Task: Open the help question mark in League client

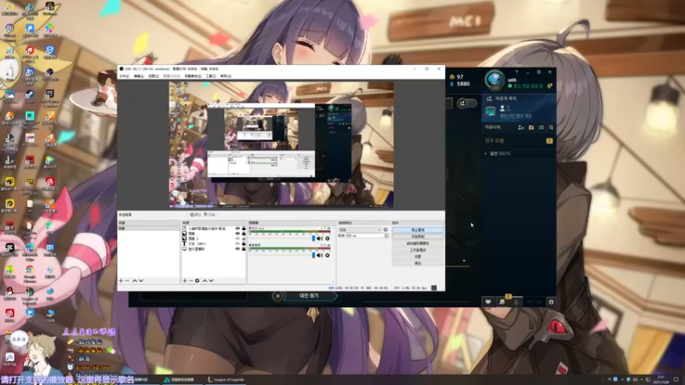Action: pyautogui.click(x=516, y=72)
